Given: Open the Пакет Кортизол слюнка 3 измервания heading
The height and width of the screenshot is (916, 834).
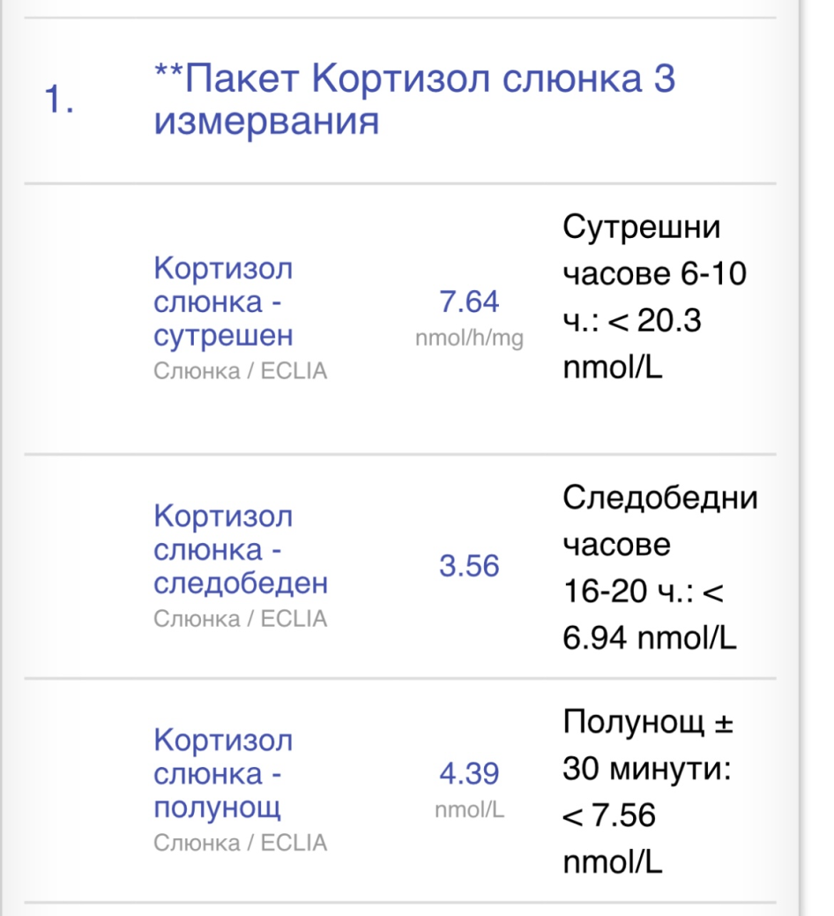Looking at the screenshot, I should pyautogui.click(x=414, y=100).
